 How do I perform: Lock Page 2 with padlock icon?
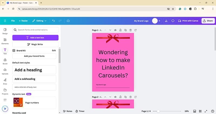[120, 97]
